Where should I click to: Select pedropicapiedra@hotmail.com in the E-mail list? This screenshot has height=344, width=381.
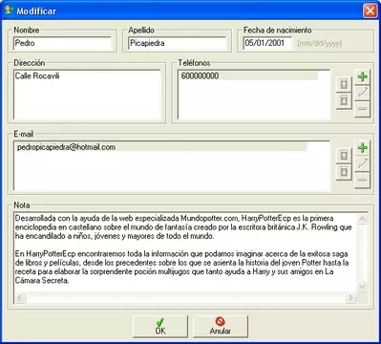(x=161, y=147)
